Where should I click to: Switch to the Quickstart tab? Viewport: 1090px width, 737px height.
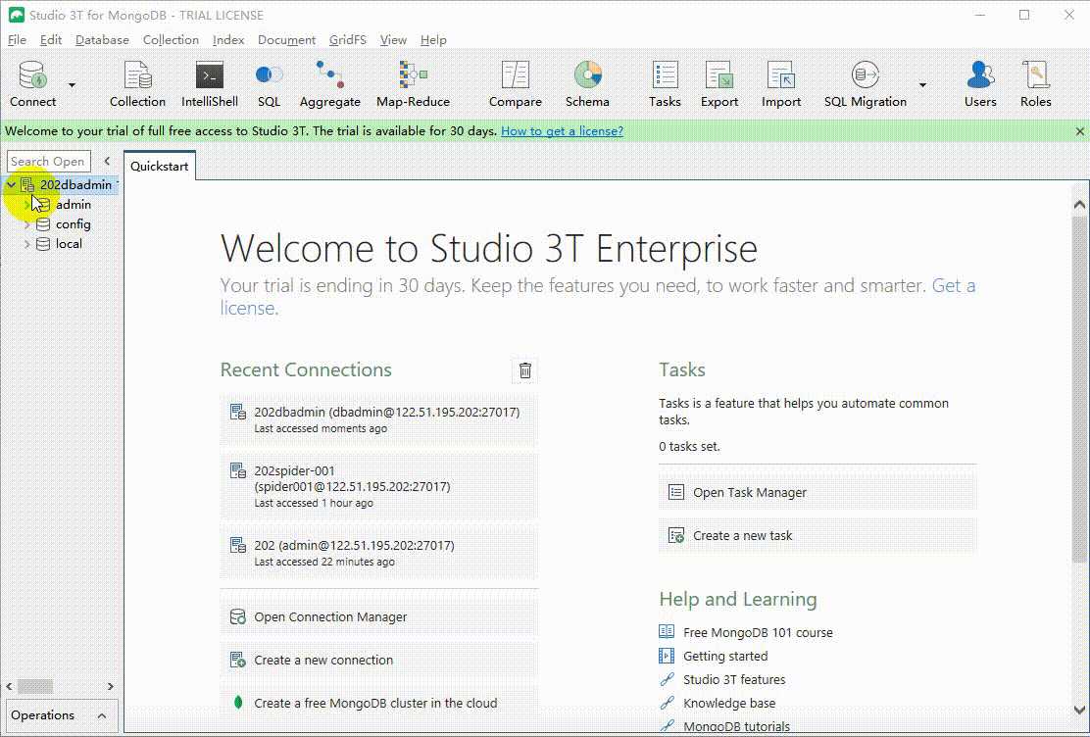tap(159, 167)
